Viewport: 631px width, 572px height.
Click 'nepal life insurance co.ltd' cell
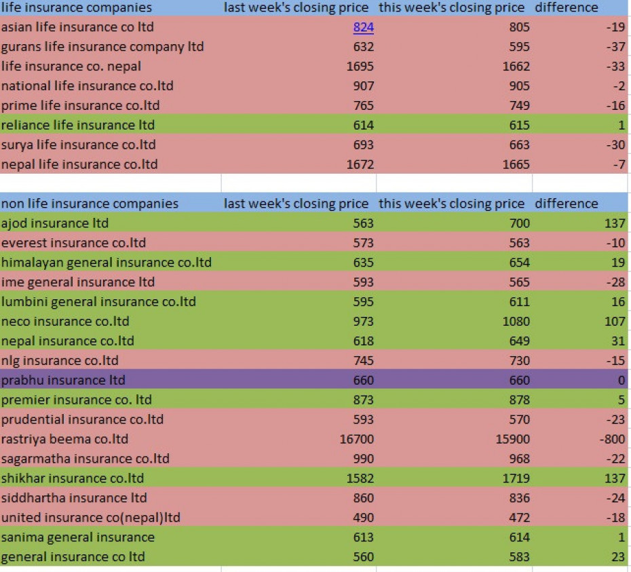111,164
